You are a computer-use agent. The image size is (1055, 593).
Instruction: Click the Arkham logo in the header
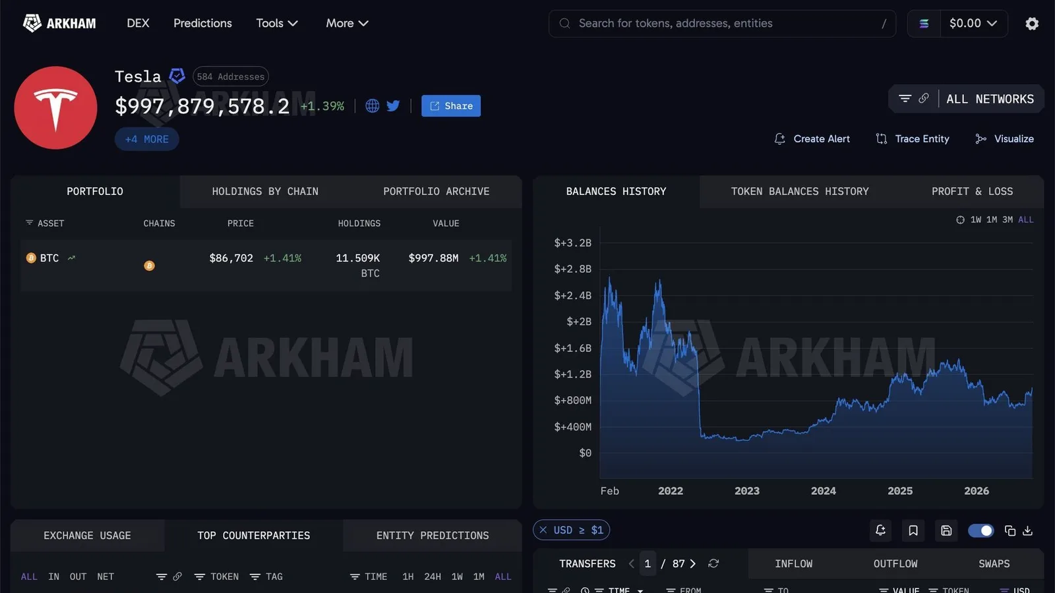59,23
